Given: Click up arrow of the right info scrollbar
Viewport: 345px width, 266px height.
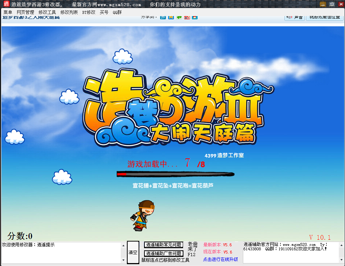Looking at the screenshot, I should (x=341, y=245).
